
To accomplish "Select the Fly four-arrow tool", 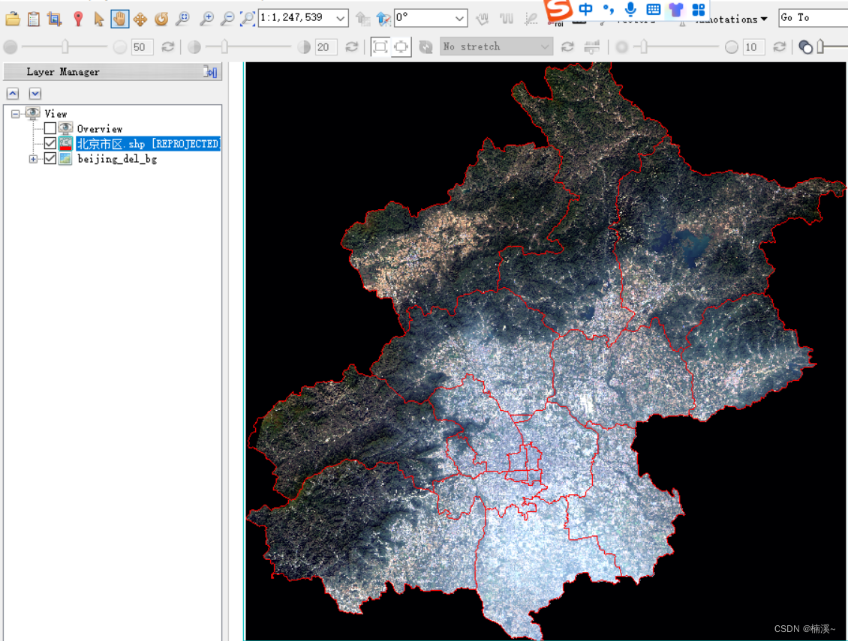I will click(x=140, y=19).
